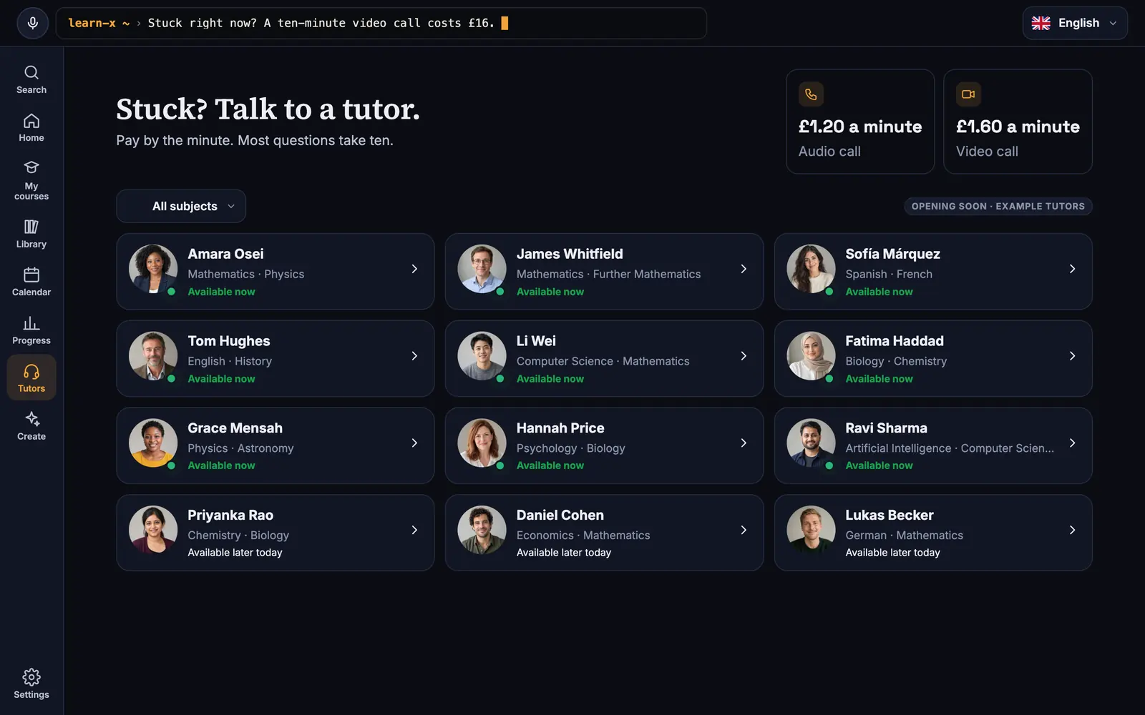This screenshot has width=1145, height=715.
Task: Select the Lukas Becker tutor name
Action: pyautogui.click(x=890, y=516)
